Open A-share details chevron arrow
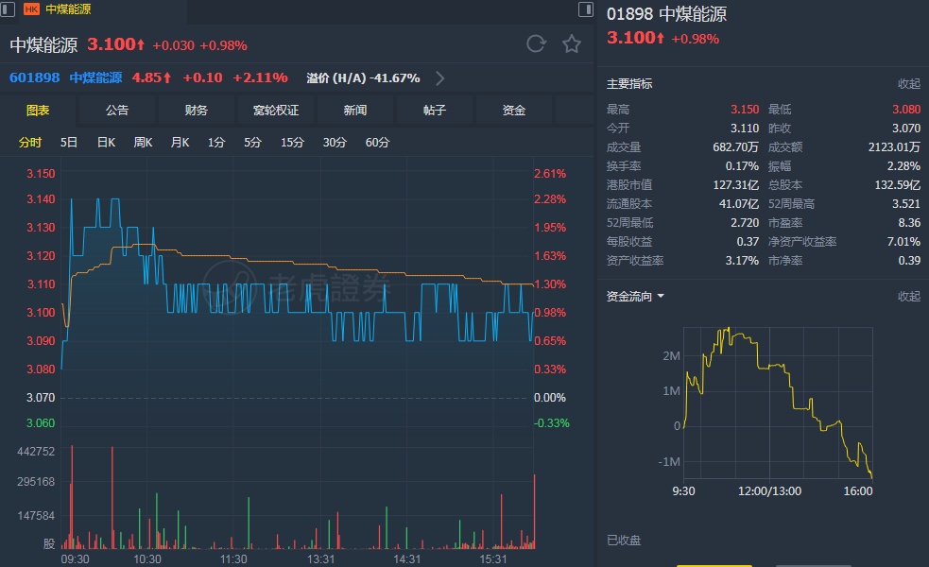Viewport: 929px width, 567px height. (439, 78)
